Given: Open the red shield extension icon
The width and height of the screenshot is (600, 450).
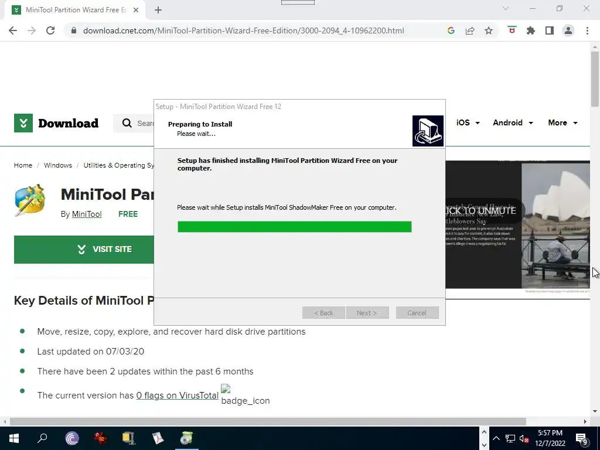Looking at the screenshot, I should pos(512,30).
